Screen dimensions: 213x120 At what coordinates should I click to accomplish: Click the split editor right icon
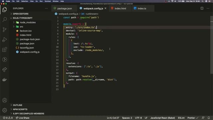(202, 8)
